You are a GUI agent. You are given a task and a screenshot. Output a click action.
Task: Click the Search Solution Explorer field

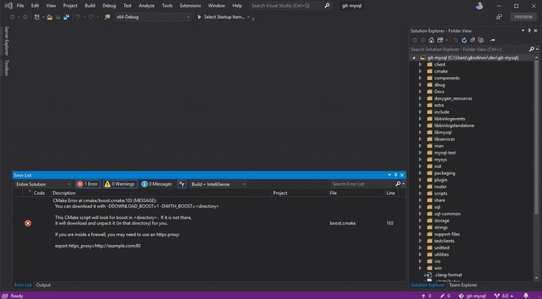pyautogui.click(x=469, y=49)
